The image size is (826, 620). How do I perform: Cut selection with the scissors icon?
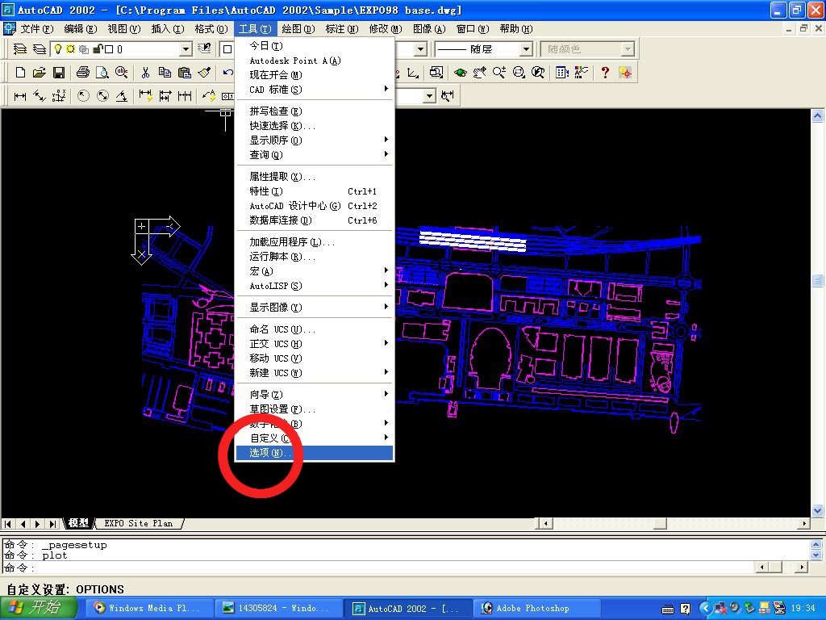coord(145,73)
